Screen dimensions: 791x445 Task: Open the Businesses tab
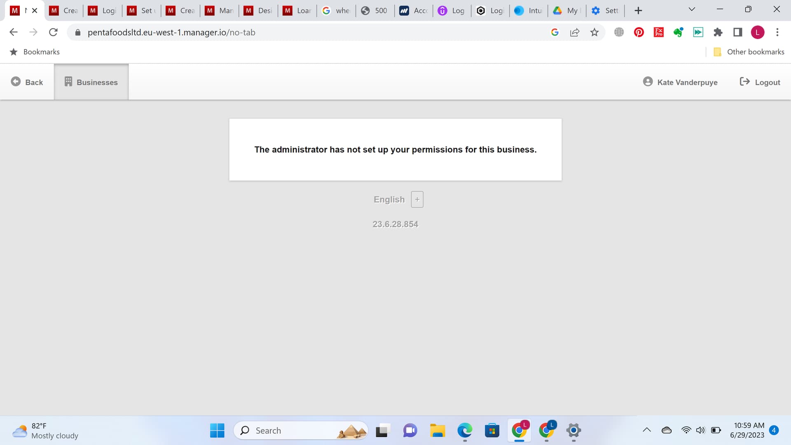[x=91, y=82]
